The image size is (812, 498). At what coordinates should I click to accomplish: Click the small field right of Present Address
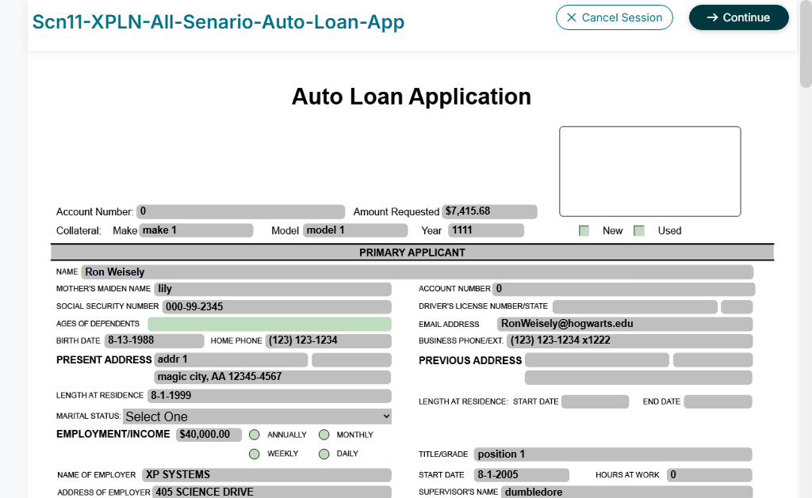pyautogui.click(x=351, y=360)
